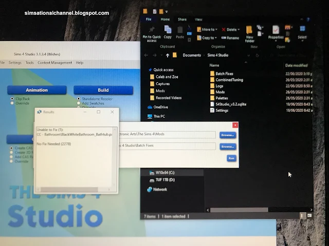Viewport: 329px width, 246px height.
Task: Click Browse next to the Mods path
Action: click(x=228, y=135)
